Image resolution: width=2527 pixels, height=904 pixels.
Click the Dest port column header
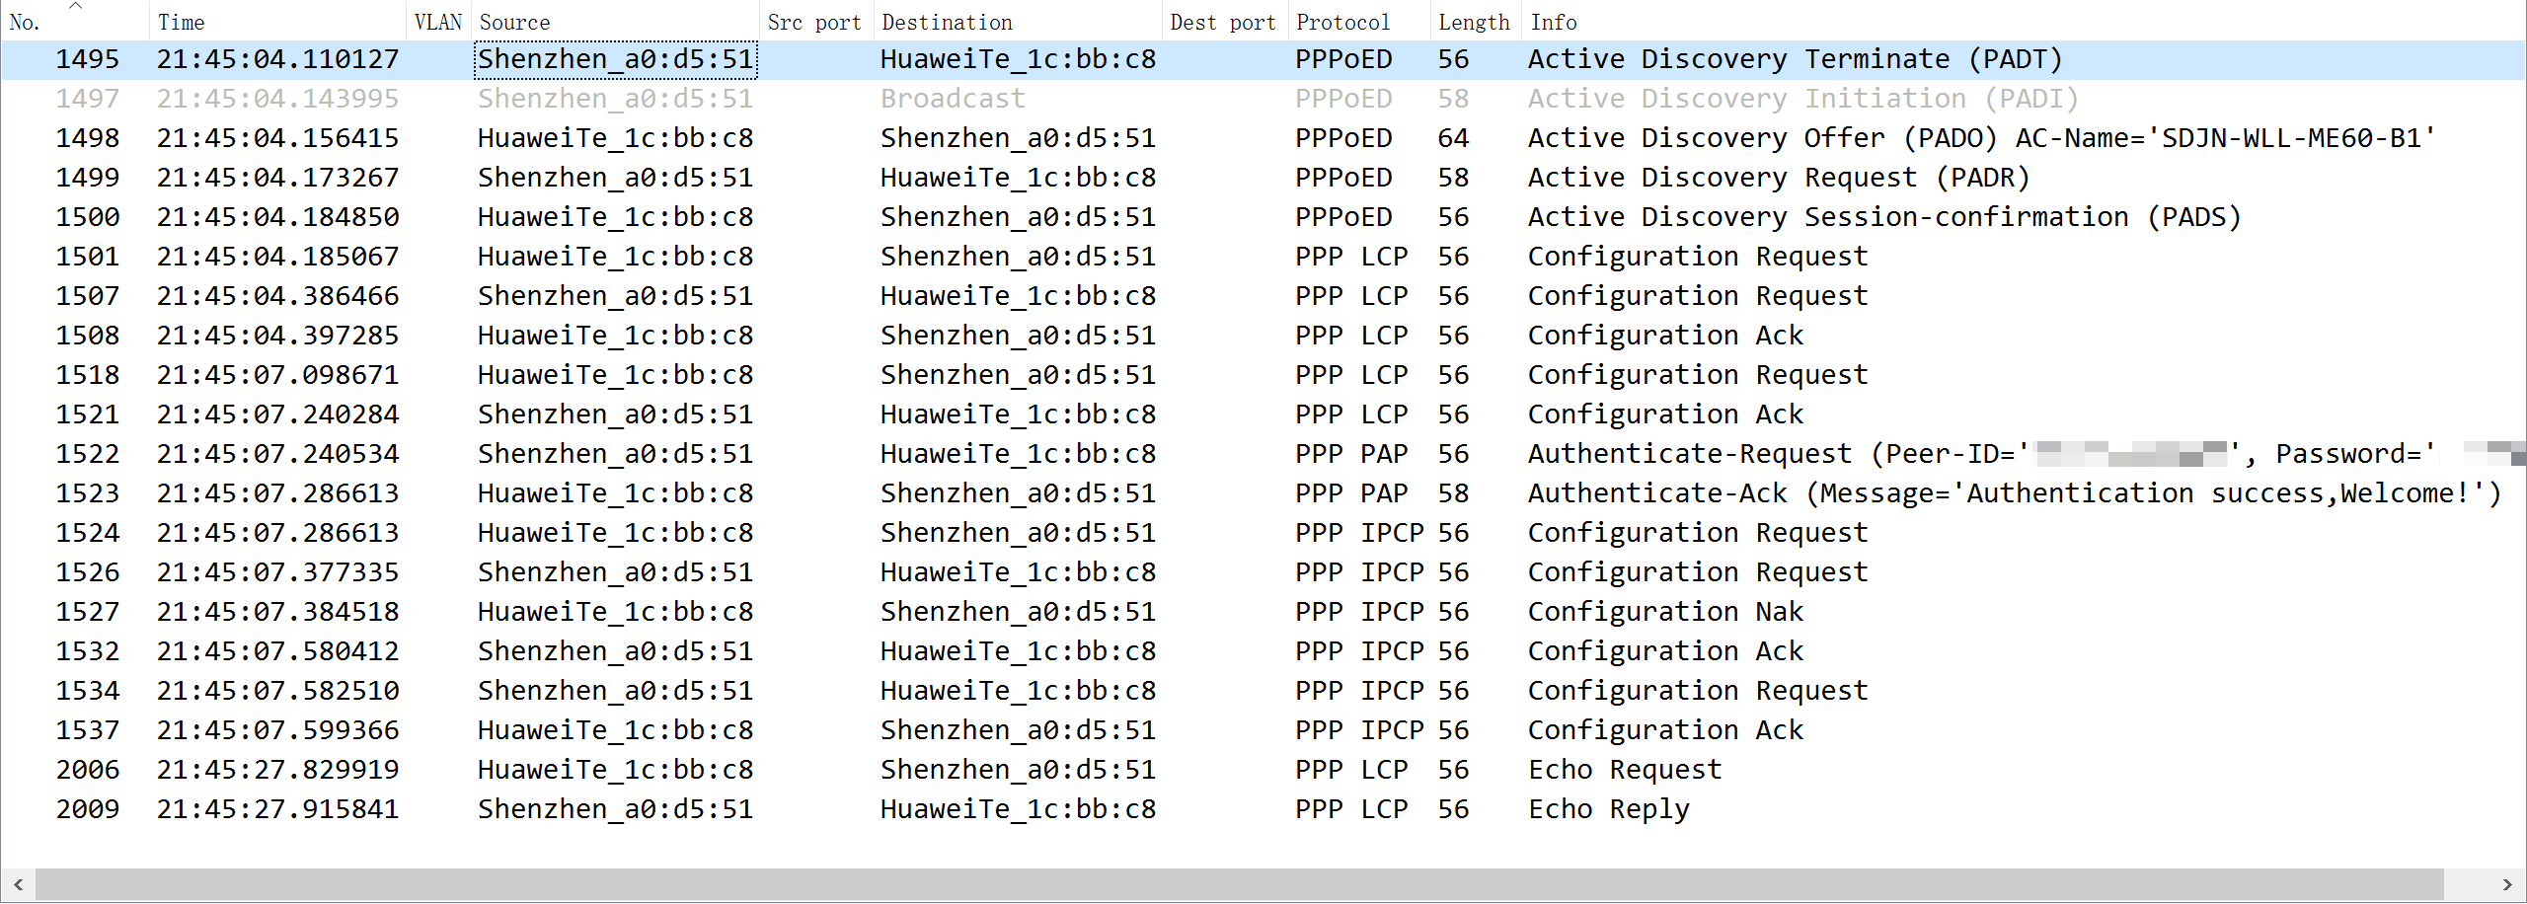click(1222, 21)
